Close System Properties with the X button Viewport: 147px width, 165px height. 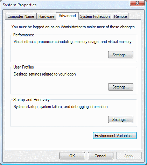[x=137, y=3]
